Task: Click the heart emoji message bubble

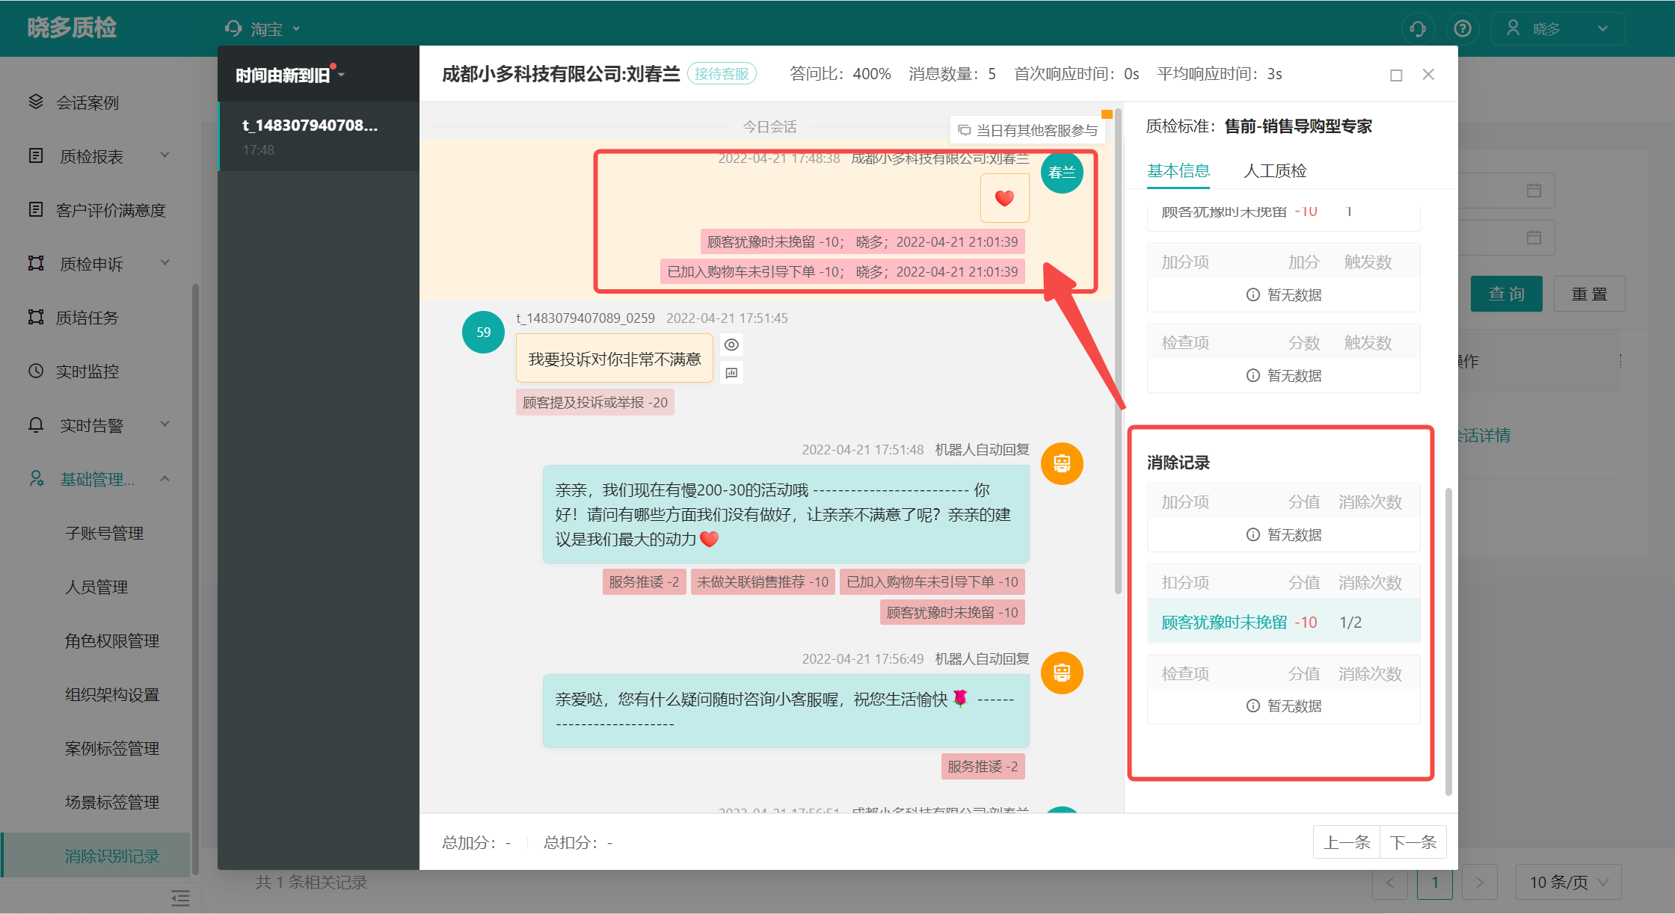Action: (x=1004, y=198)
